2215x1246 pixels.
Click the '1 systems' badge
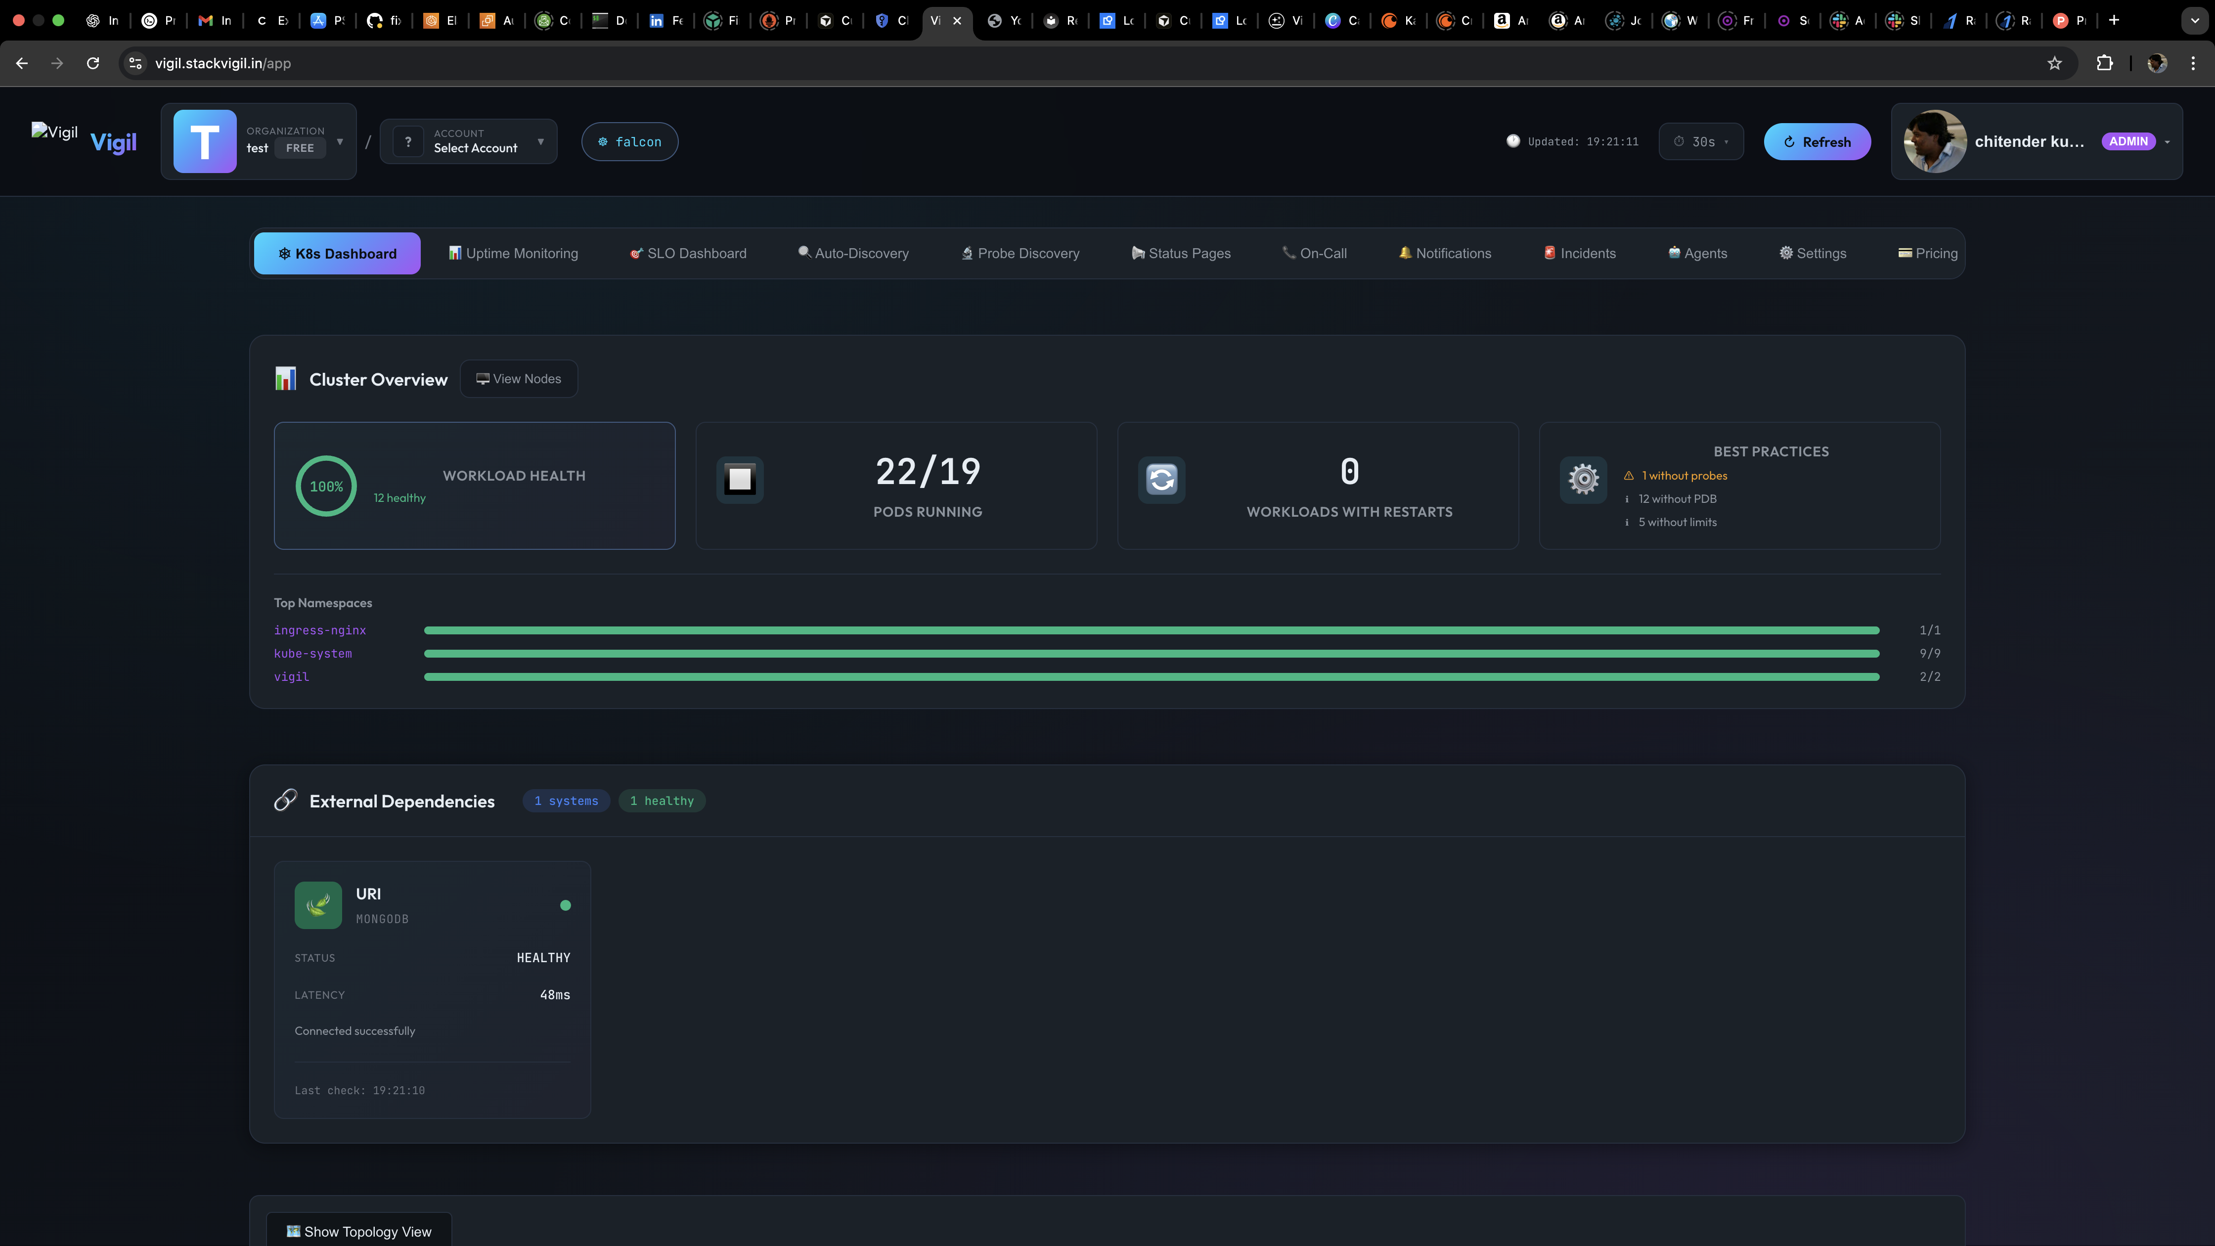(566, 801)
